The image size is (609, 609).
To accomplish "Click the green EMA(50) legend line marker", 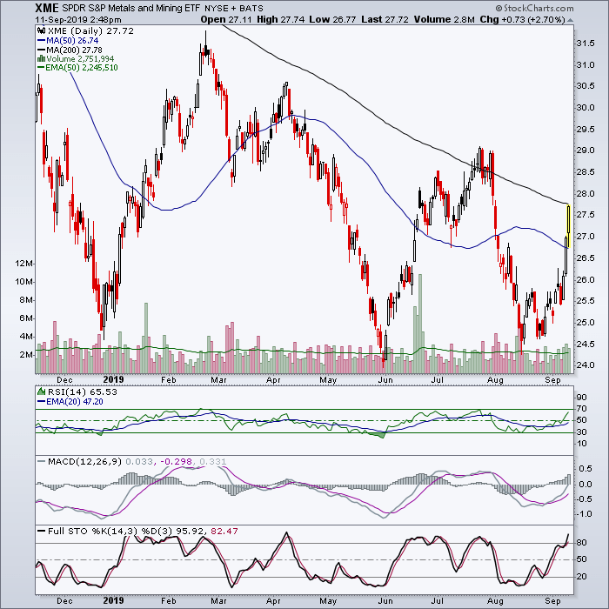I will [41, 68].
